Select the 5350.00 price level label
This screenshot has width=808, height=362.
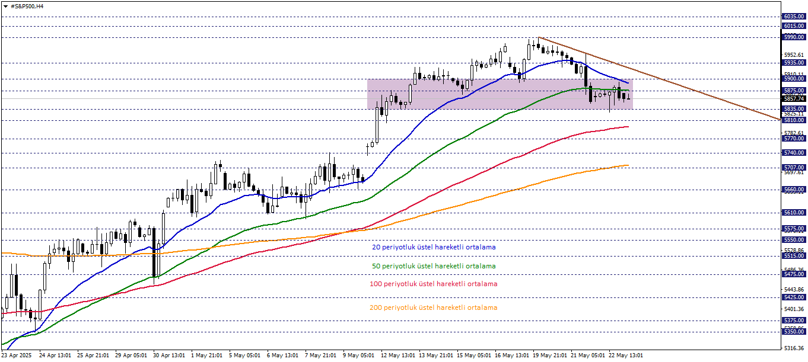[794, 332]
